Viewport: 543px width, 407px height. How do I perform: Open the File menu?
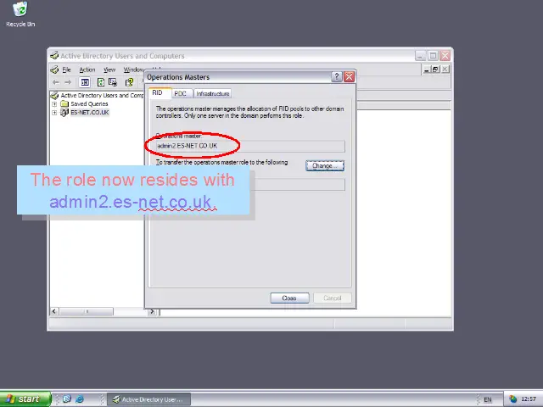(66, 70)
